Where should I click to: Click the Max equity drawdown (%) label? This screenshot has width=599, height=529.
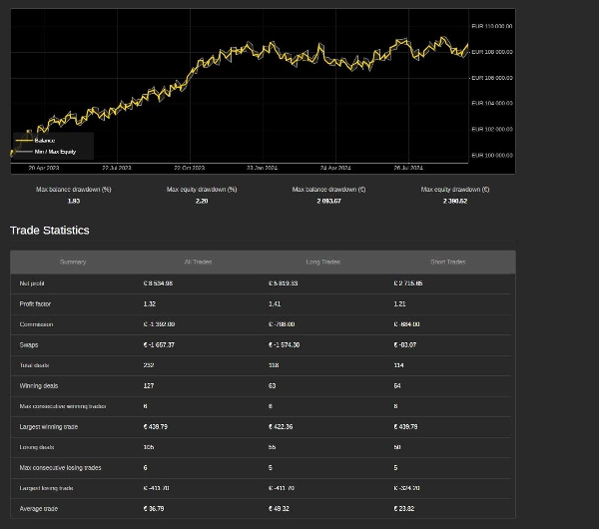tap(202, 189)
